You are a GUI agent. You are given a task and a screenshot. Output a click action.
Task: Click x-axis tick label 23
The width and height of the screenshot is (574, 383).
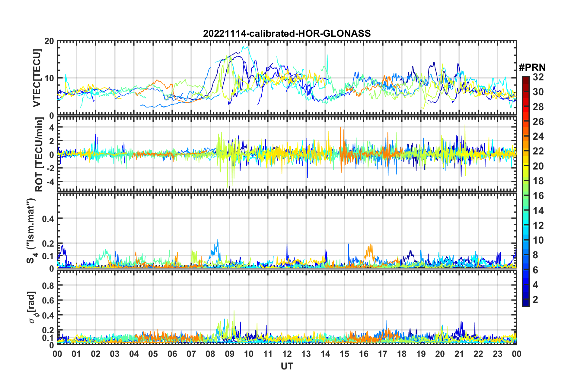point(497,354)
